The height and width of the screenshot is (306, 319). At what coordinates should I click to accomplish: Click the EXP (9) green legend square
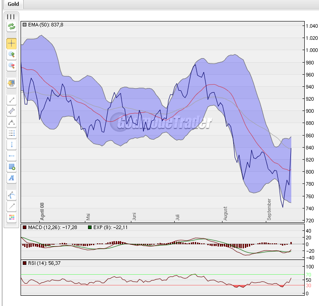[90, 228]
